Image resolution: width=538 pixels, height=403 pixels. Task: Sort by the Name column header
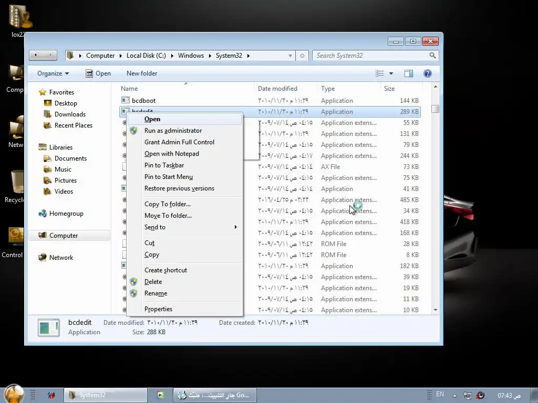tap(187, 88)
